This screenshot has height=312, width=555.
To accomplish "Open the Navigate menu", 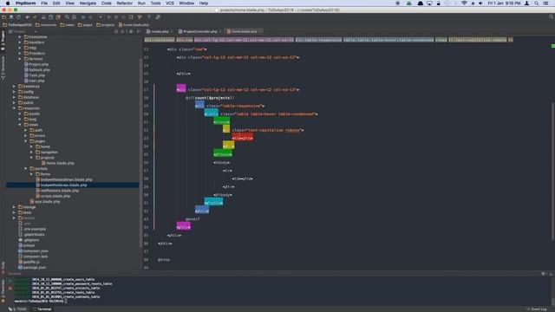I will click(x=88, y=3).
